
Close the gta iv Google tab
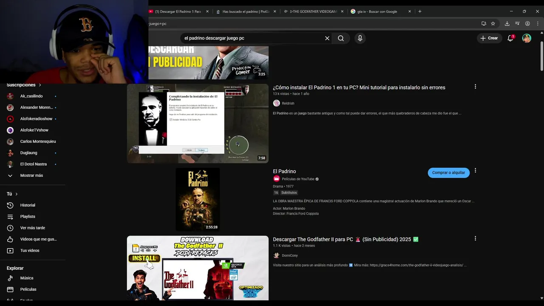[410, 11]
